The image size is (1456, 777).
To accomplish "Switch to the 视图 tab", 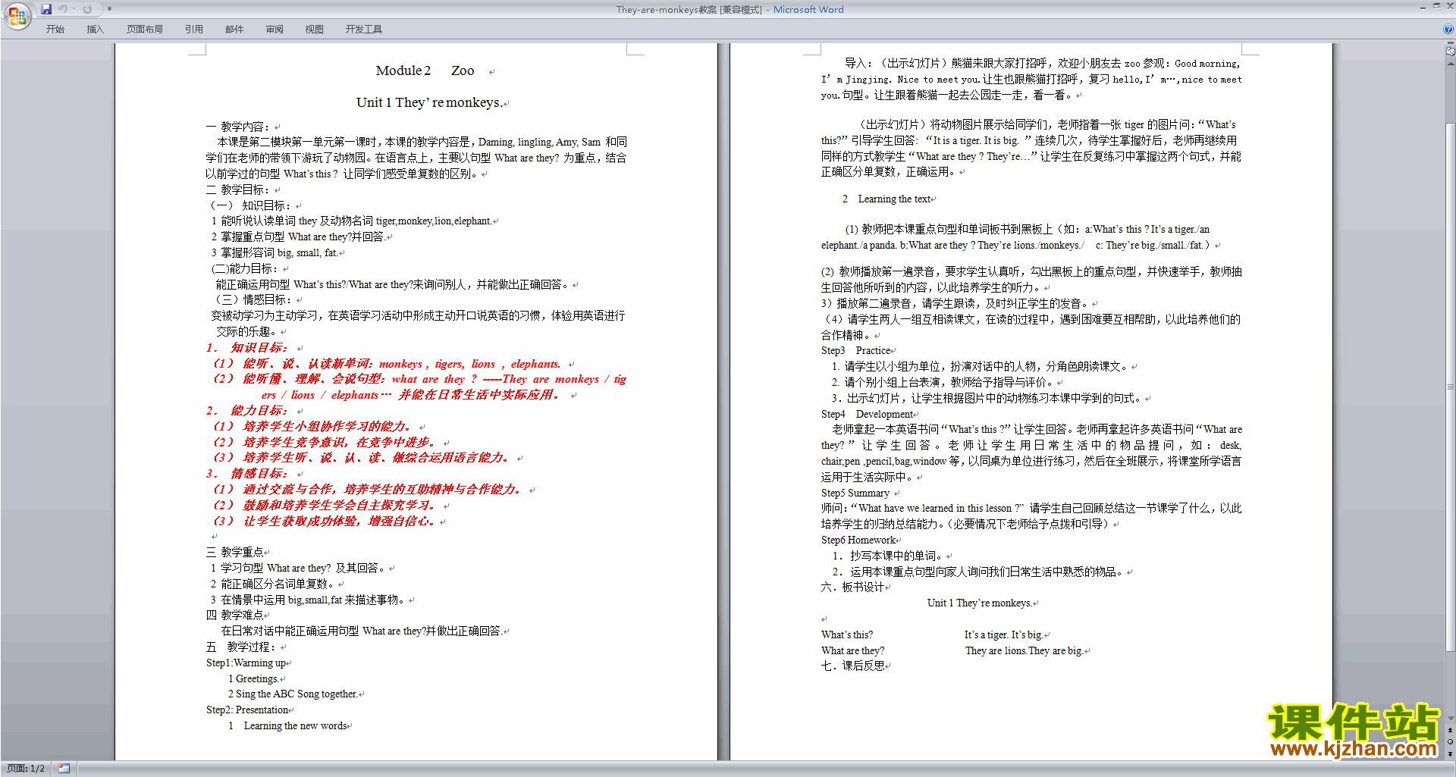I will [314, 29].
